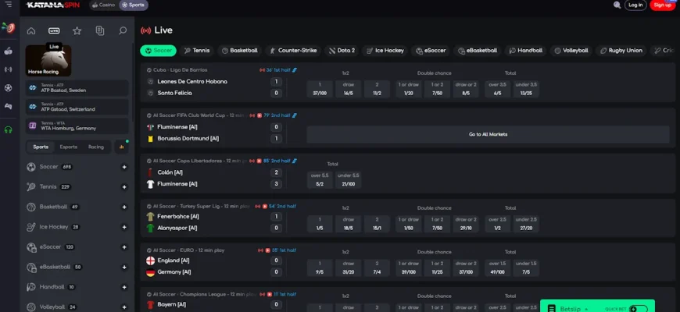
Task: Open the hamburger menu icon
Action: (x=9, y=5)
